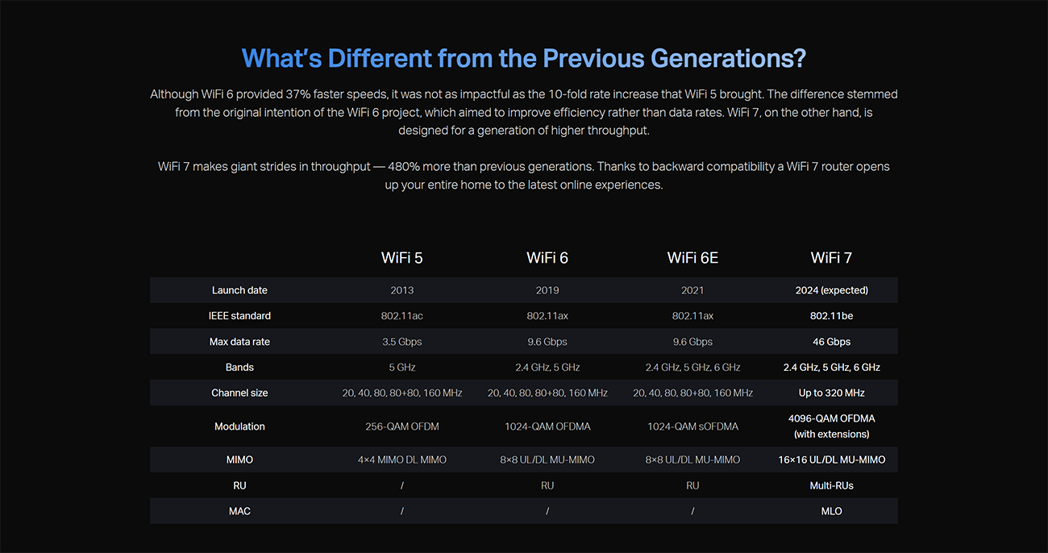Click the Channel size row label
The image size is (1048, 553).
[x=239, y=393]
